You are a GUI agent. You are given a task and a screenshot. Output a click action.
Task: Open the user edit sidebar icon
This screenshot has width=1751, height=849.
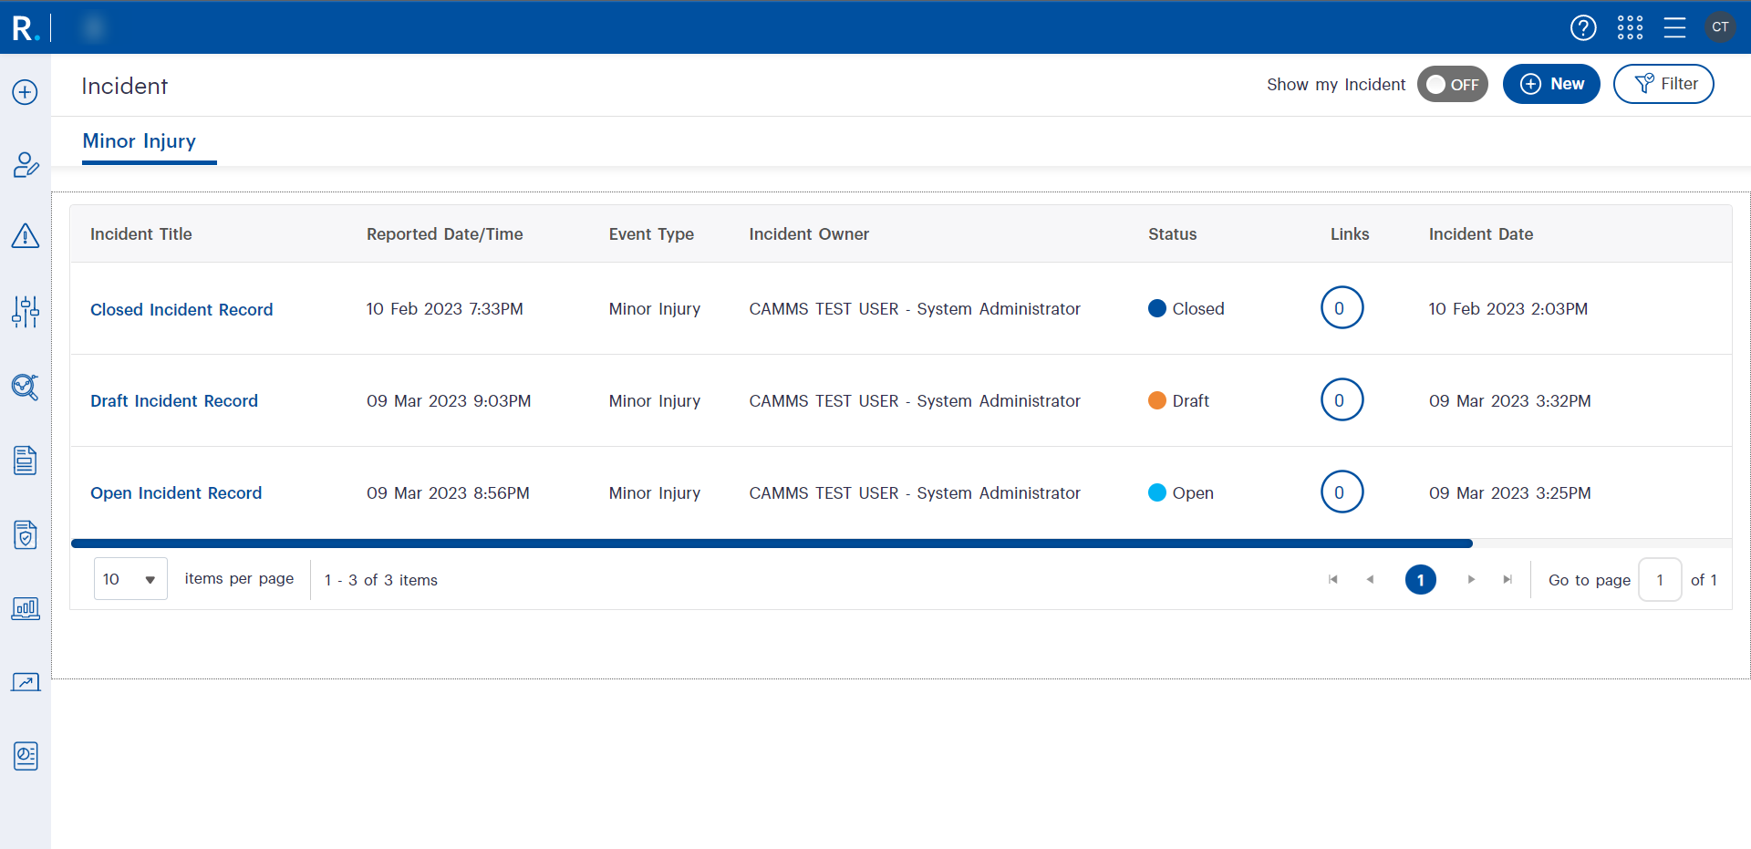click(x=26, y=165)
